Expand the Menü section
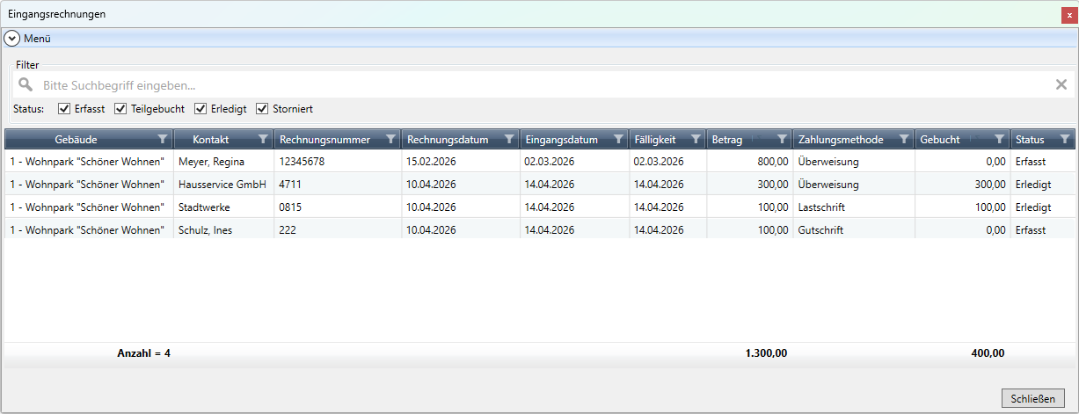Image resolution: width=1079 pixels, height=414 pixels. [x=12, y=39]
